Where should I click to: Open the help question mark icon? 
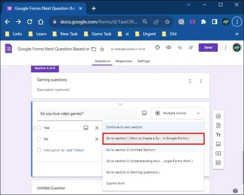pyautogui.click(x=235, y=191)
